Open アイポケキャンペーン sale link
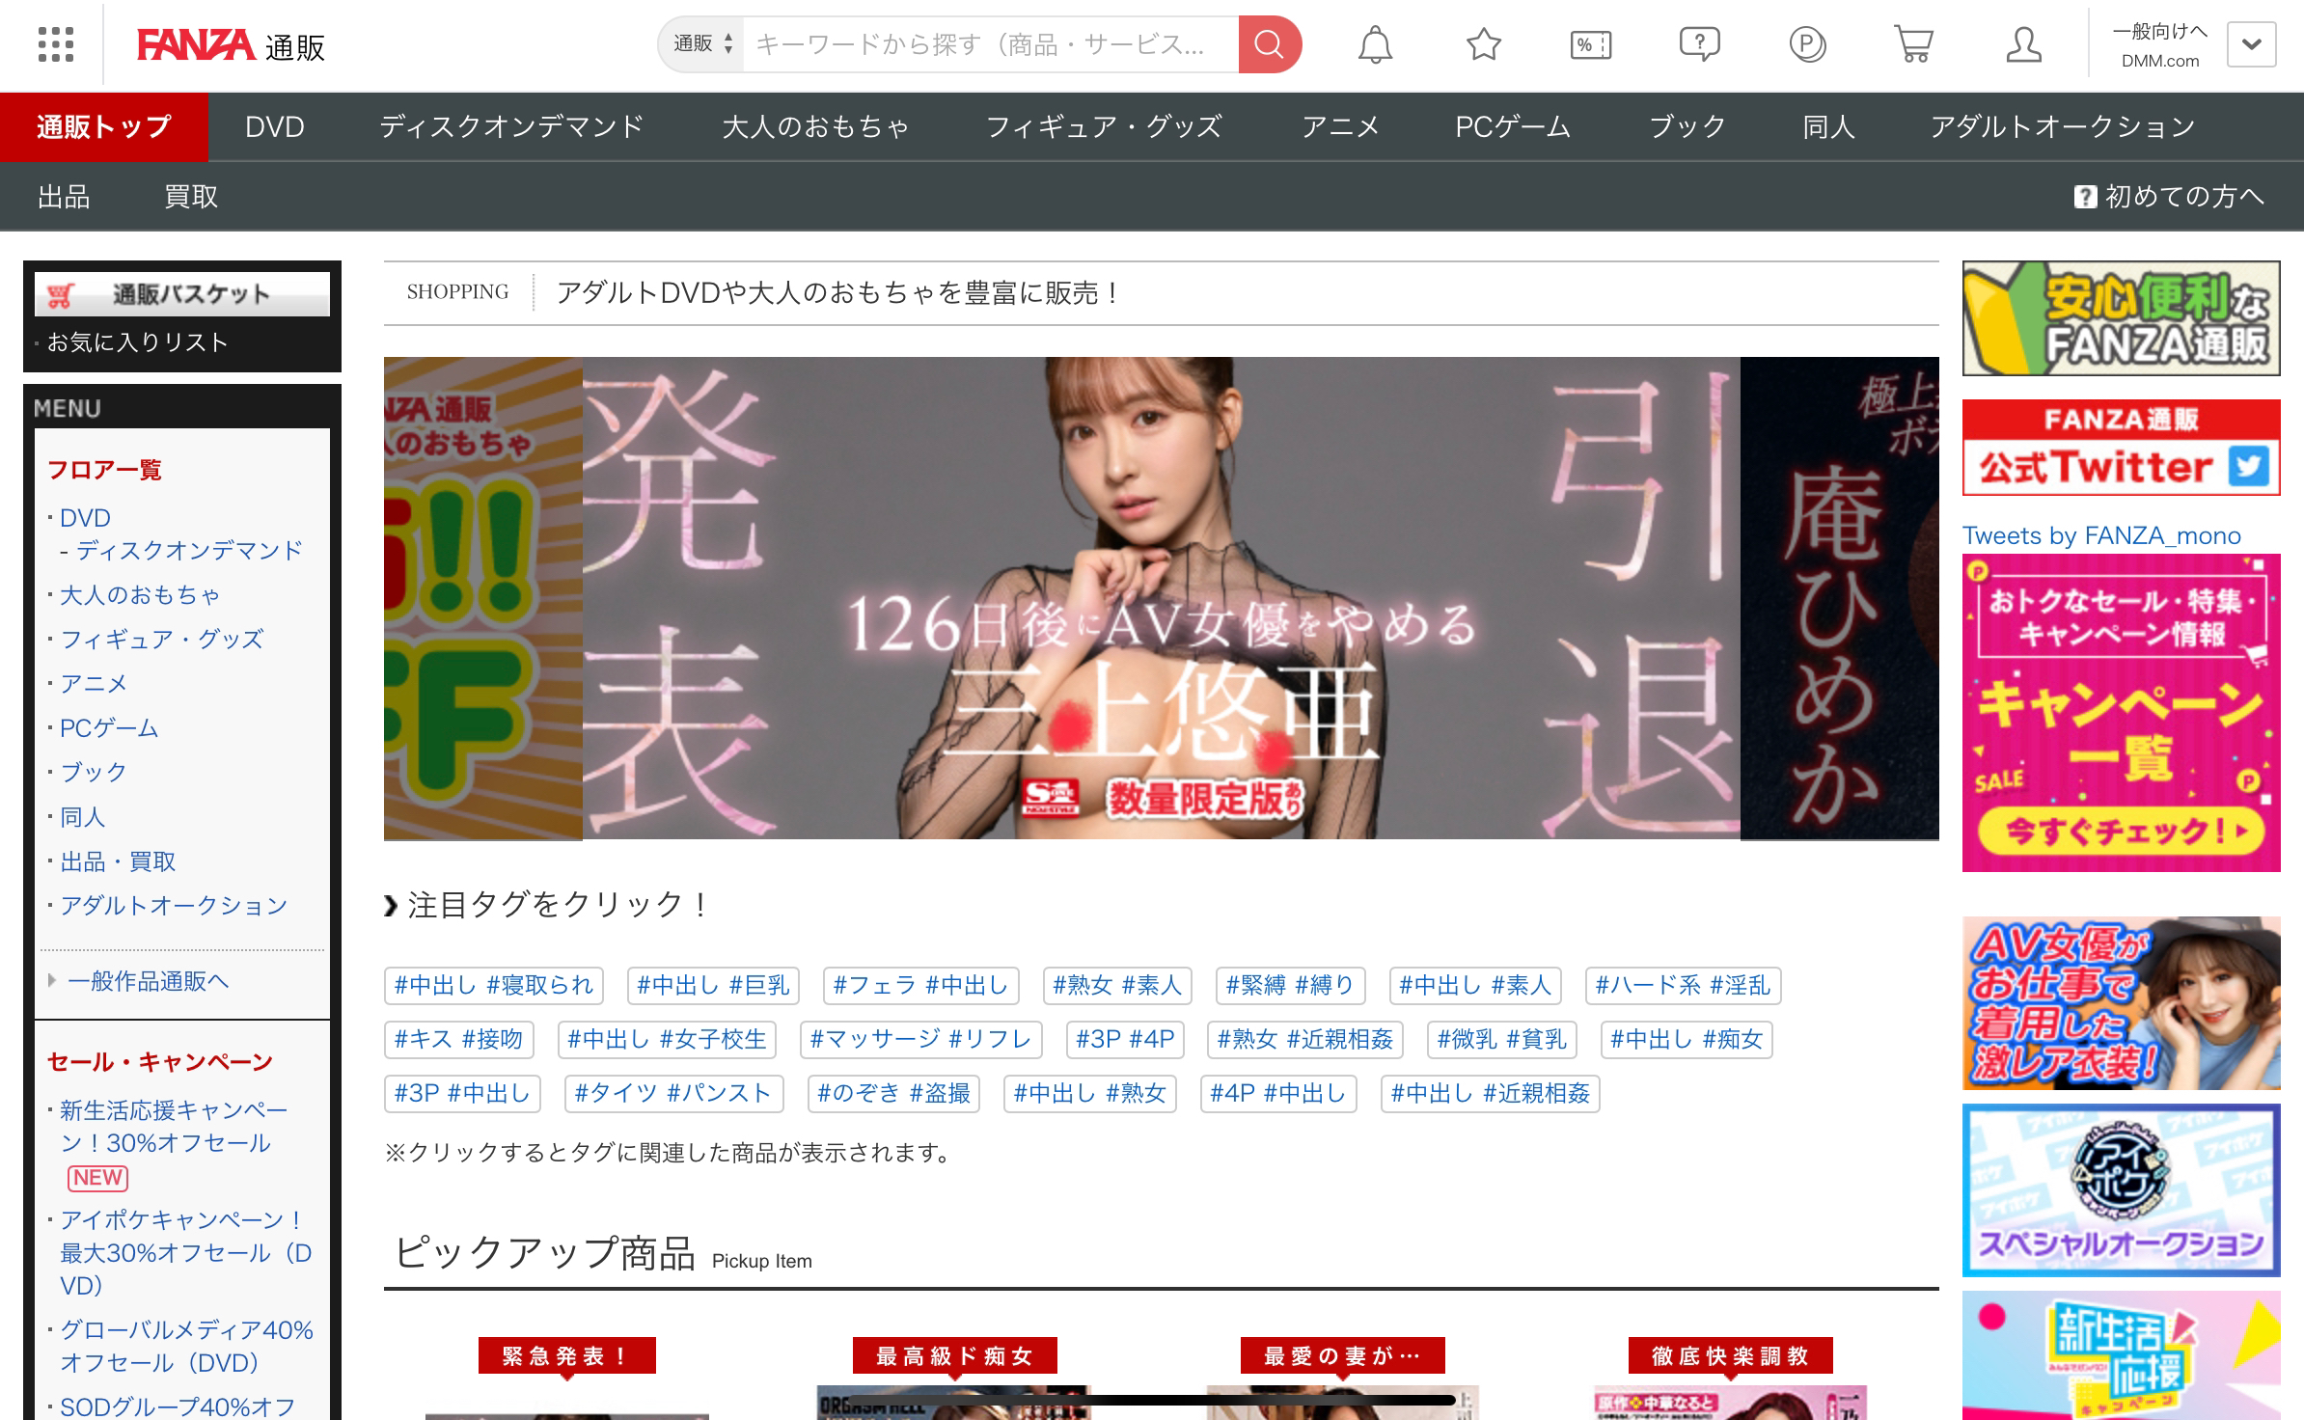Viewport: 2304px width, 1420px height. (185, 1252)
